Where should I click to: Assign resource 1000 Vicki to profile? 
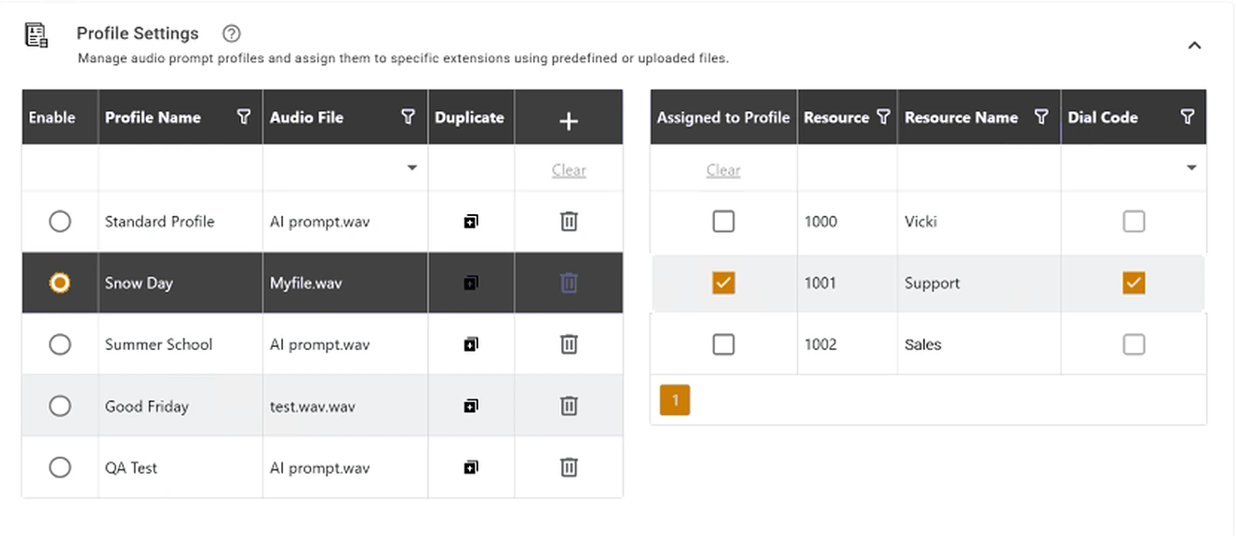click(723, 221)
